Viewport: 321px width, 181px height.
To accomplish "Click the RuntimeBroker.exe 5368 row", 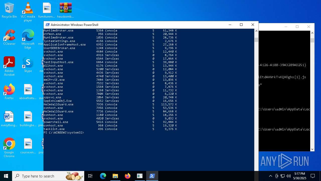I will (x=110, y=30).
